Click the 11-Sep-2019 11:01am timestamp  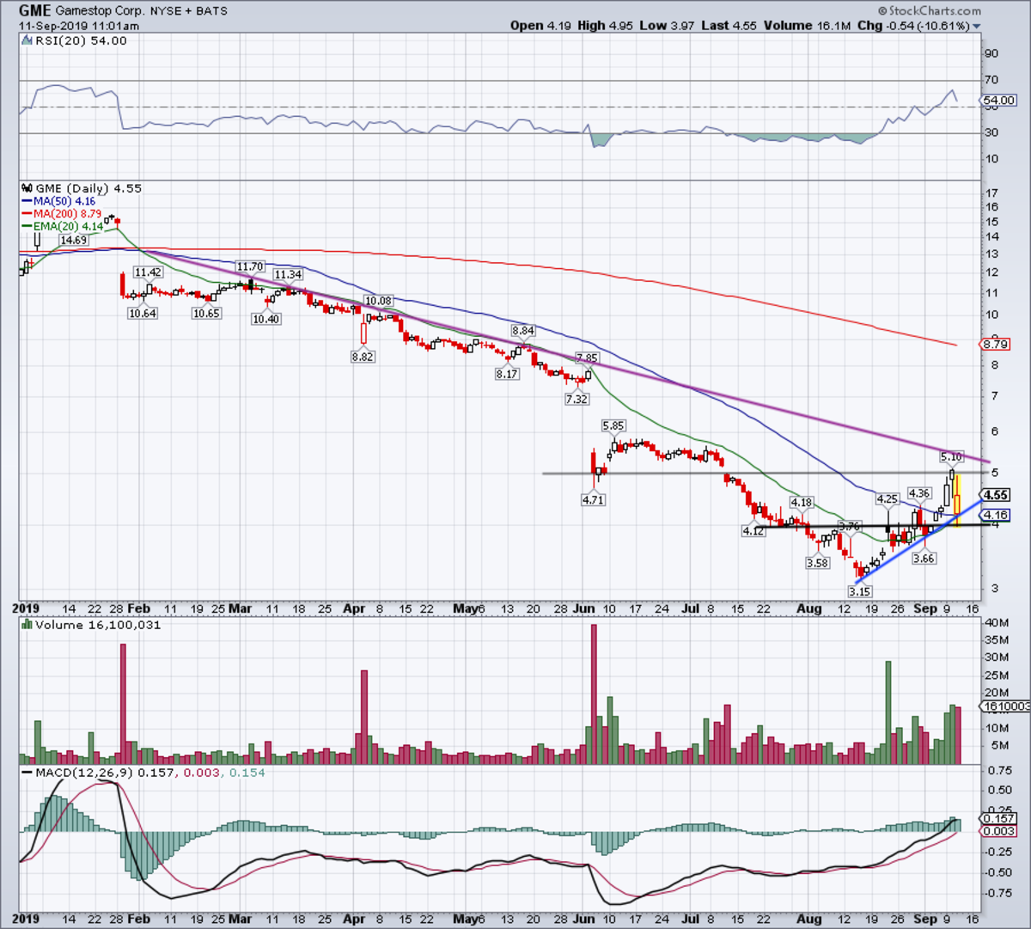coord(79,26)
